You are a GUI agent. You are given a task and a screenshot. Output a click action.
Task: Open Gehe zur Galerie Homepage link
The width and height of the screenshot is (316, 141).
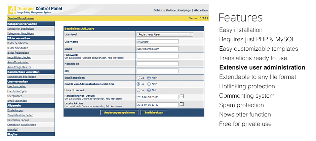pyautogui.click(x=172, y=10)
